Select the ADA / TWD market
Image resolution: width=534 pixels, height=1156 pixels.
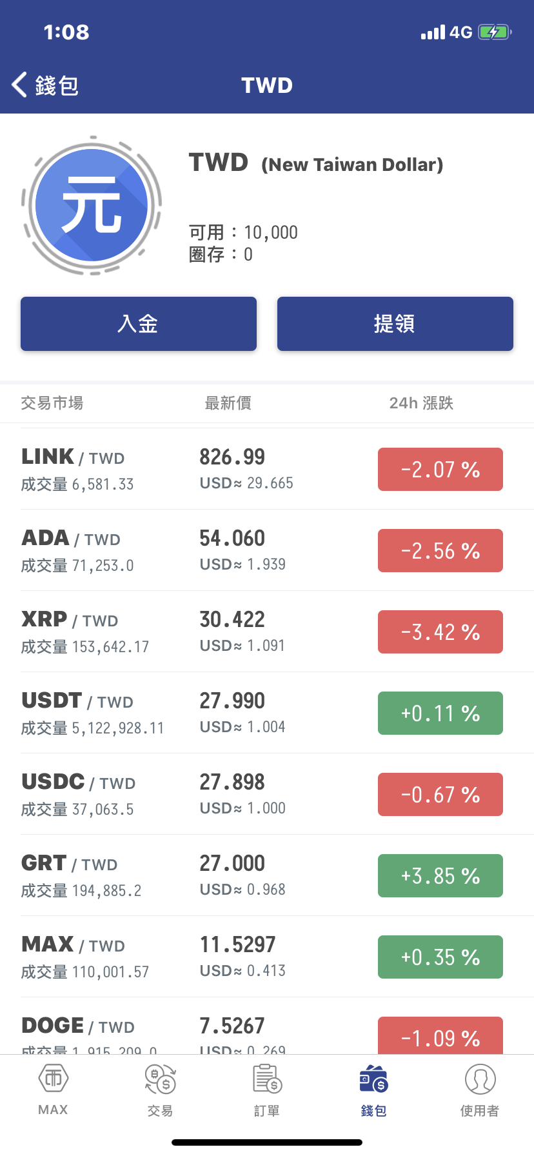[193, 550]
